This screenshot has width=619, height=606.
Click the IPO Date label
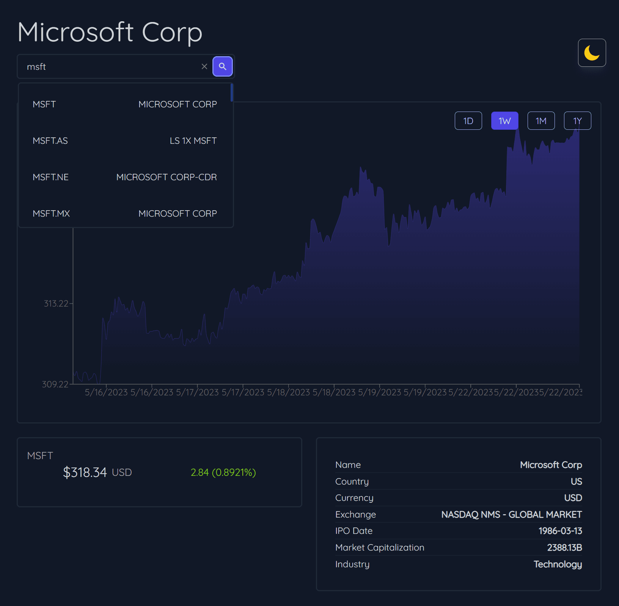(x=354, y=531)
